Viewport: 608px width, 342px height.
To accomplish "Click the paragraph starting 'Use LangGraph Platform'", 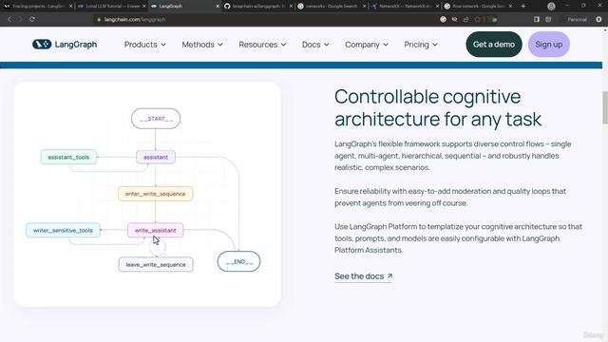I will point(458,238).
